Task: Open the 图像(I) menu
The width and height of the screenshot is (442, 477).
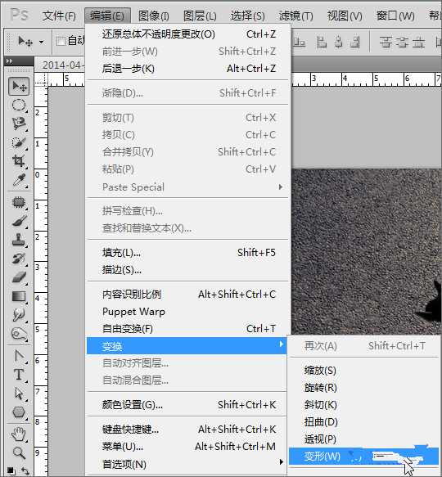Action: point(154,16)
